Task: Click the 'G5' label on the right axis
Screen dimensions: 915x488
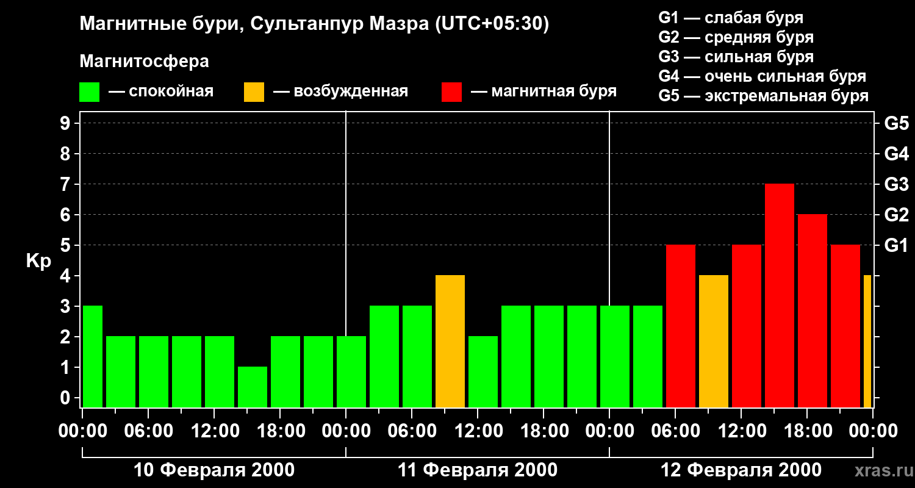Action: (896, 123)
